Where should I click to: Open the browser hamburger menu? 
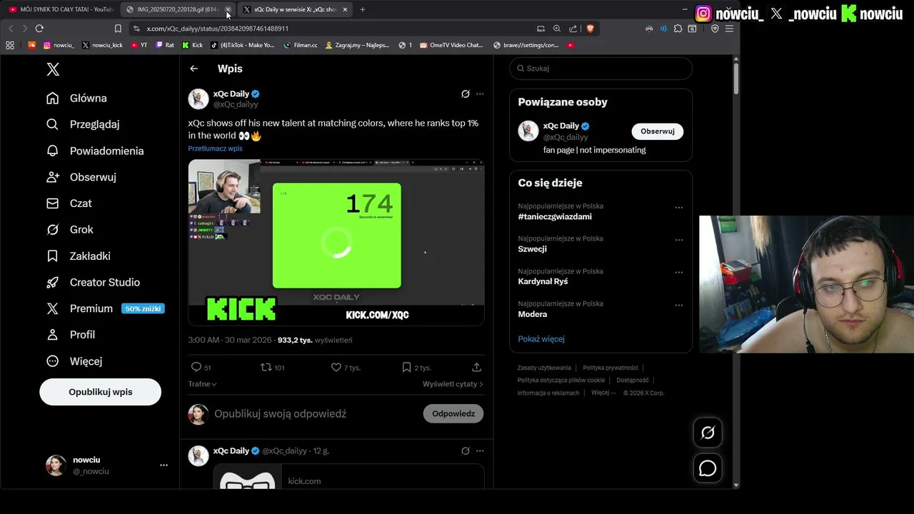pyautogui.click(x=729, y=29)
